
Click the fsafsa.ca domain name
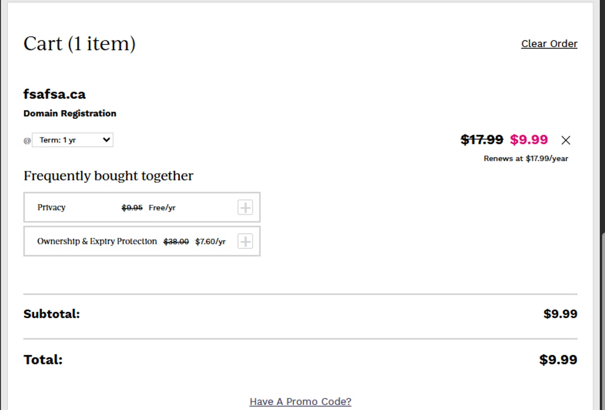pos(54,94)
